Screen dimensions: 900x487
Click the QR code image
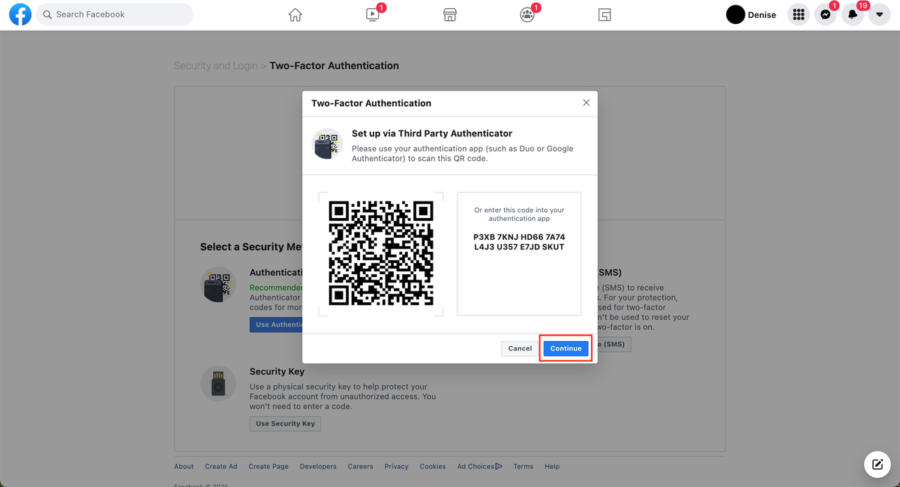click(x=381, y=254)
